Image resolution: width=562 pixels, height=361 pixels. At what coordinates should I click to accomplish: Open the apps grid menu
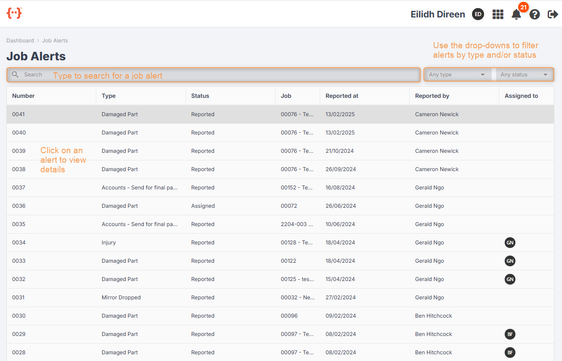[498, 14]
